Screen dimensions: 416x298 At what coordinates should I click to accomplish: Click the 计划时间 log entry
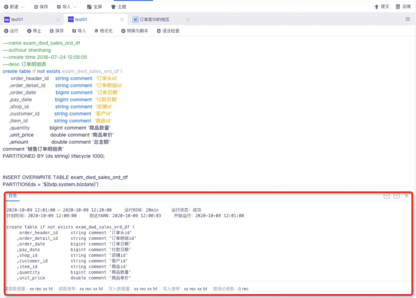pyautogui.click(x=41, y=216)
